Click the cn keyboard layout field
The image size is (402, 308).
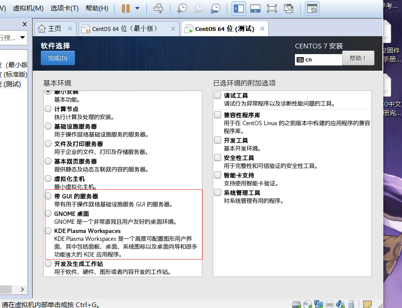(x=319, y=60)
